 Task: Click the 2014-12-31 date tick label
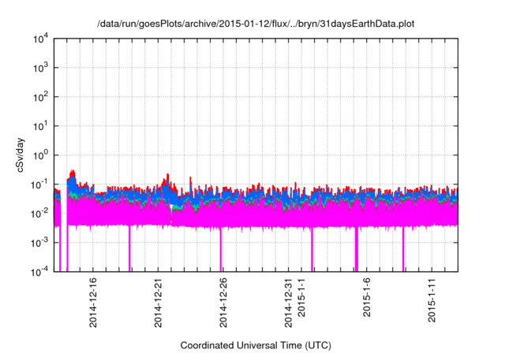(288, 303)
